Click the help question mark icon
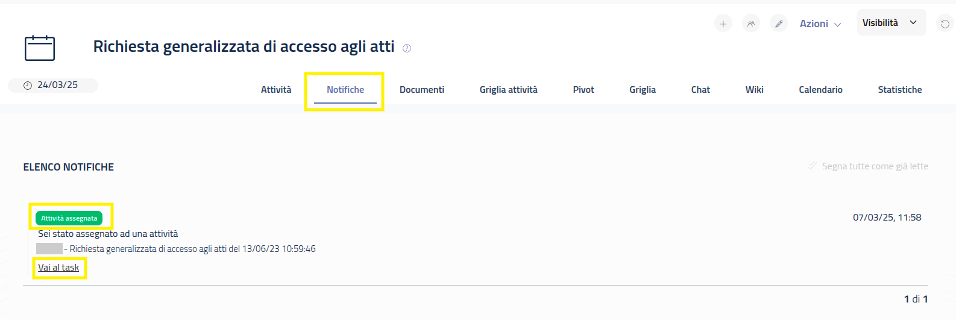 tap(407, 48)
